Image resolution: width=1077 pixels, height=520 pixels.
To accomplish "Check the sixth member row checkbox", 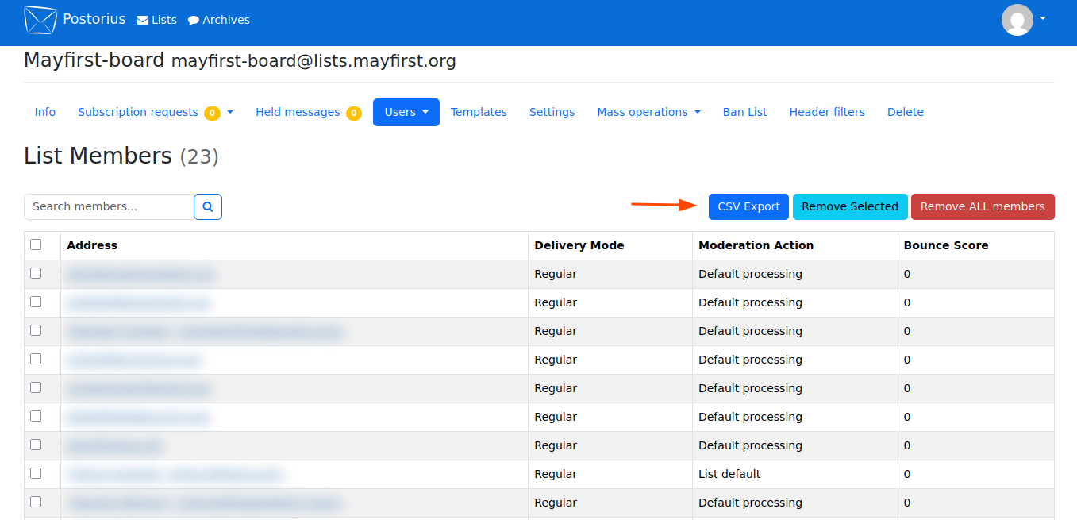I will (36, 416).
